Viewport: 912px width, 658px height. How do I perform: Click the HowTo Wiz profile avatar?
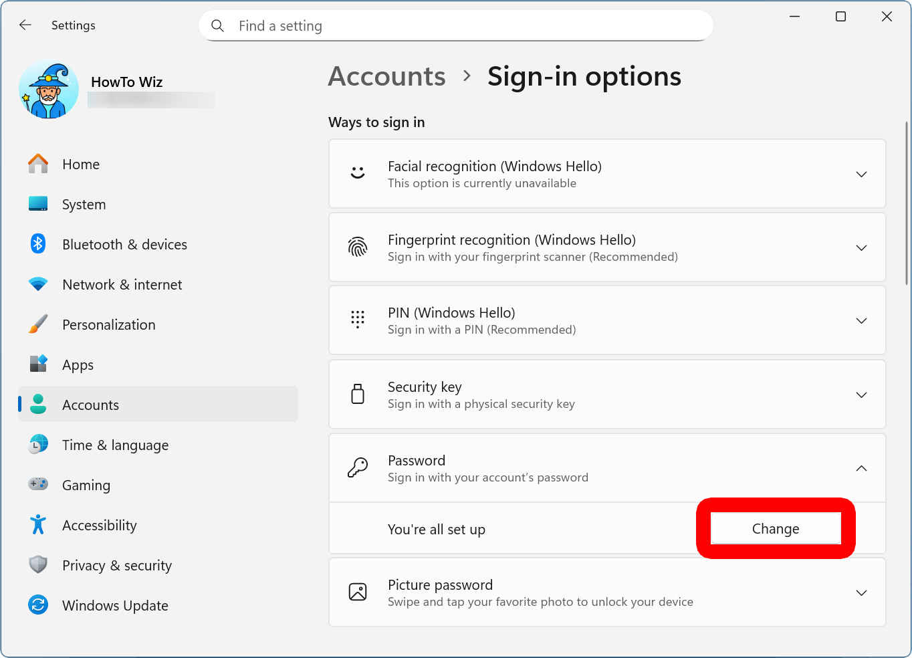[48, 89]
